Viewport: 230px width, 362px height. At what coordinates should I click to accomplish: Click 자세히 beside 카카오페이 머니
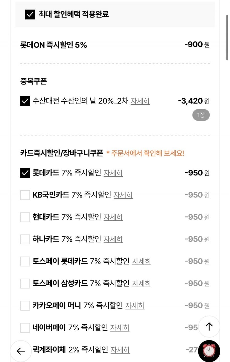point(135,305)
